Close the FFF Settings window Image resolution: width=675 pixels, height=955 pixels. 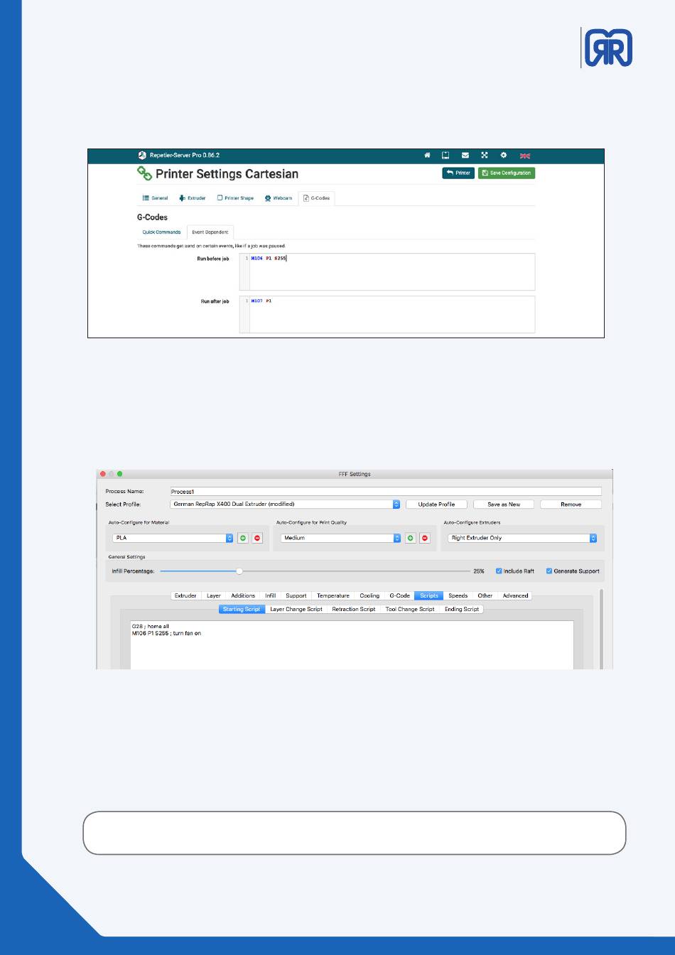click(x=103, y=474)
